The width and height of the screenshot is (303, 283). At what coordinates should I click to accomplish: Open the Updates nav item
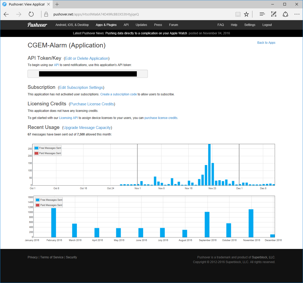click(141, 25)
